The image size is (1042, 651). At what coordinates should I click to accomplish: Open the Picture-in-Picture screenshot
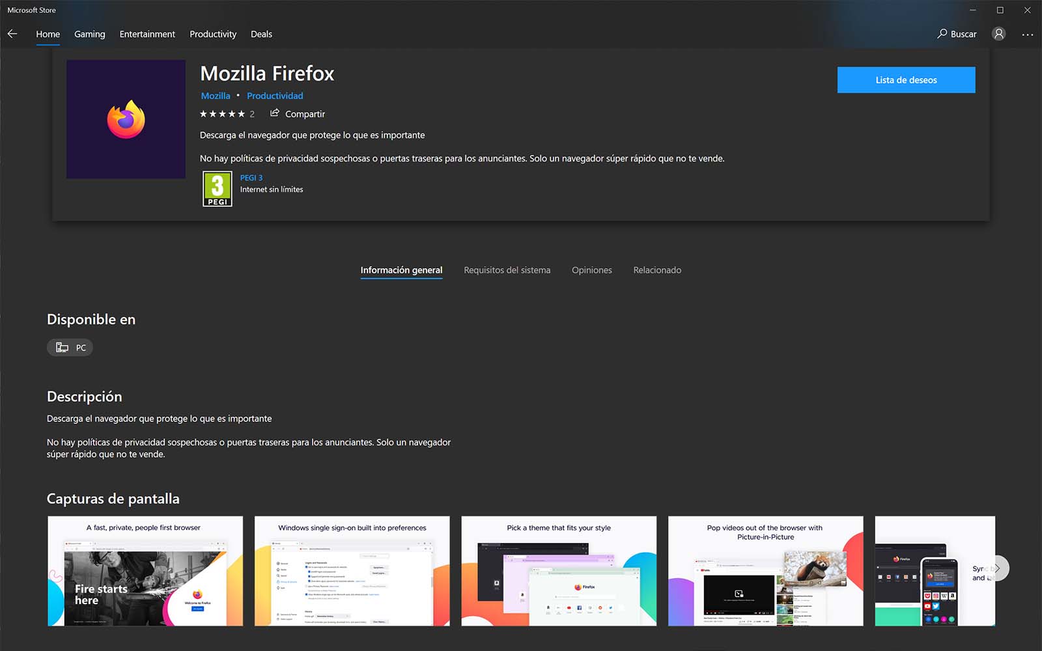click(766, 571)
